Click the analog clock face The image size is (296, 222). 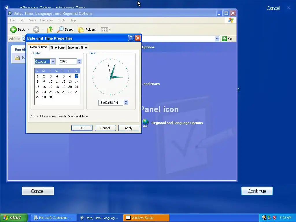(111, 77)
